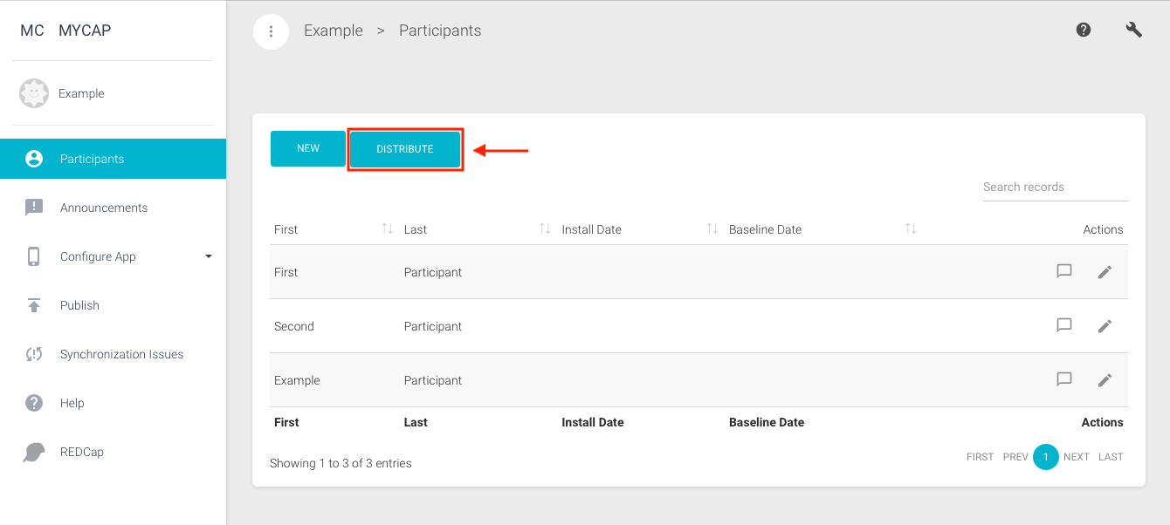Click the Help question mark icon in sidebar
The image size is (1170, 525).
[33, 403]
